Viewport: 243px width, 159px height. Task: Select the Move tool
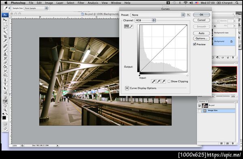pyautogui.click(x=5, y=20)
